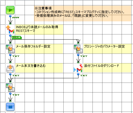Select the orange ※注意事項 note box
Viewport: 133px width, 113px height.
pos(82,13)
